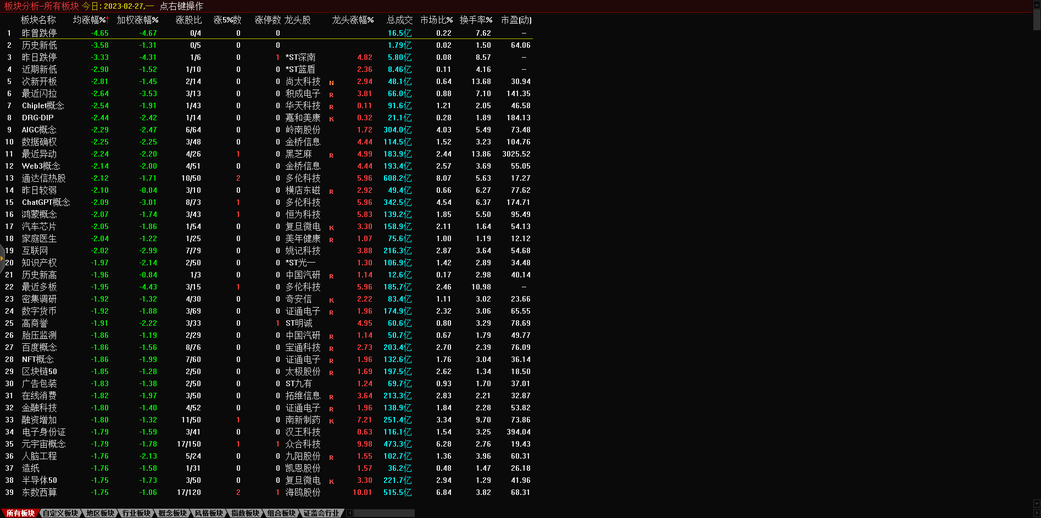Click the R marker beside 积成电子
This screenshot has height=518, width=1041.
(331, 95)
